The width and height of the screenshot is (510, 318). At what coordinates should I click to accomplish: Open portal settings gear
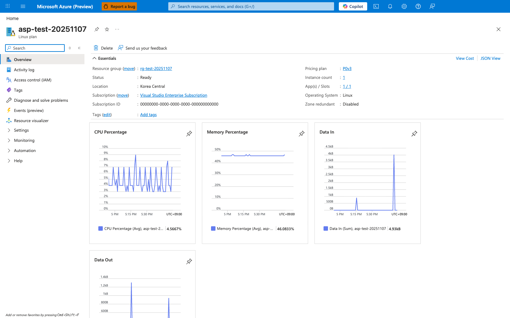(x=404, y=6)
